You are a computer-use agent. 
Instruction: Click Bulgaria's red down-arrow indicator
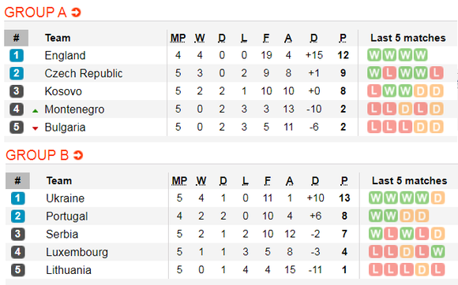pos(36,128)
